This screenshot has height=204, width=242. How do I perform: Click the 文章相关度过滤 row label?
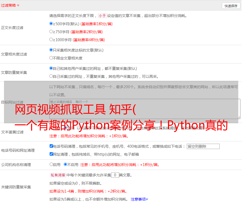14,54
